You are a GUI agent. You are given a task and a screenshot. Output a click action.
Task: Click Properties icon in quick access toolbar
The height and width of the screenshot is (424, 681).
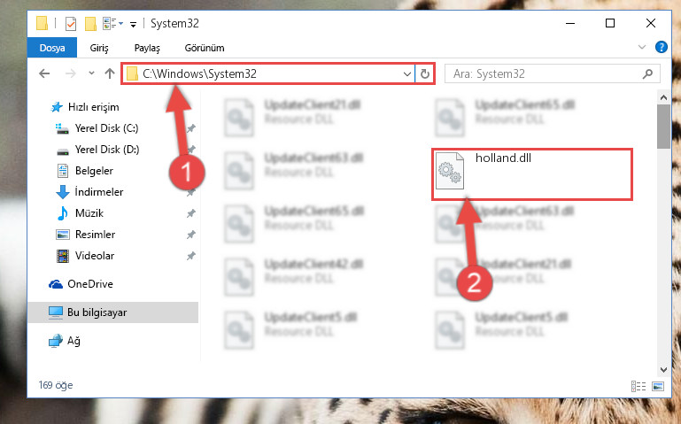pos(71,23)
